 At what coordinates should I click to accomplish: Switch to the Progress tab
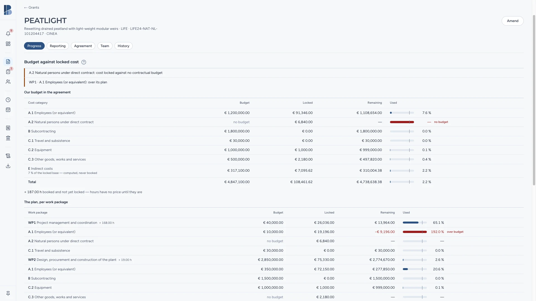(x=34, y=46)
